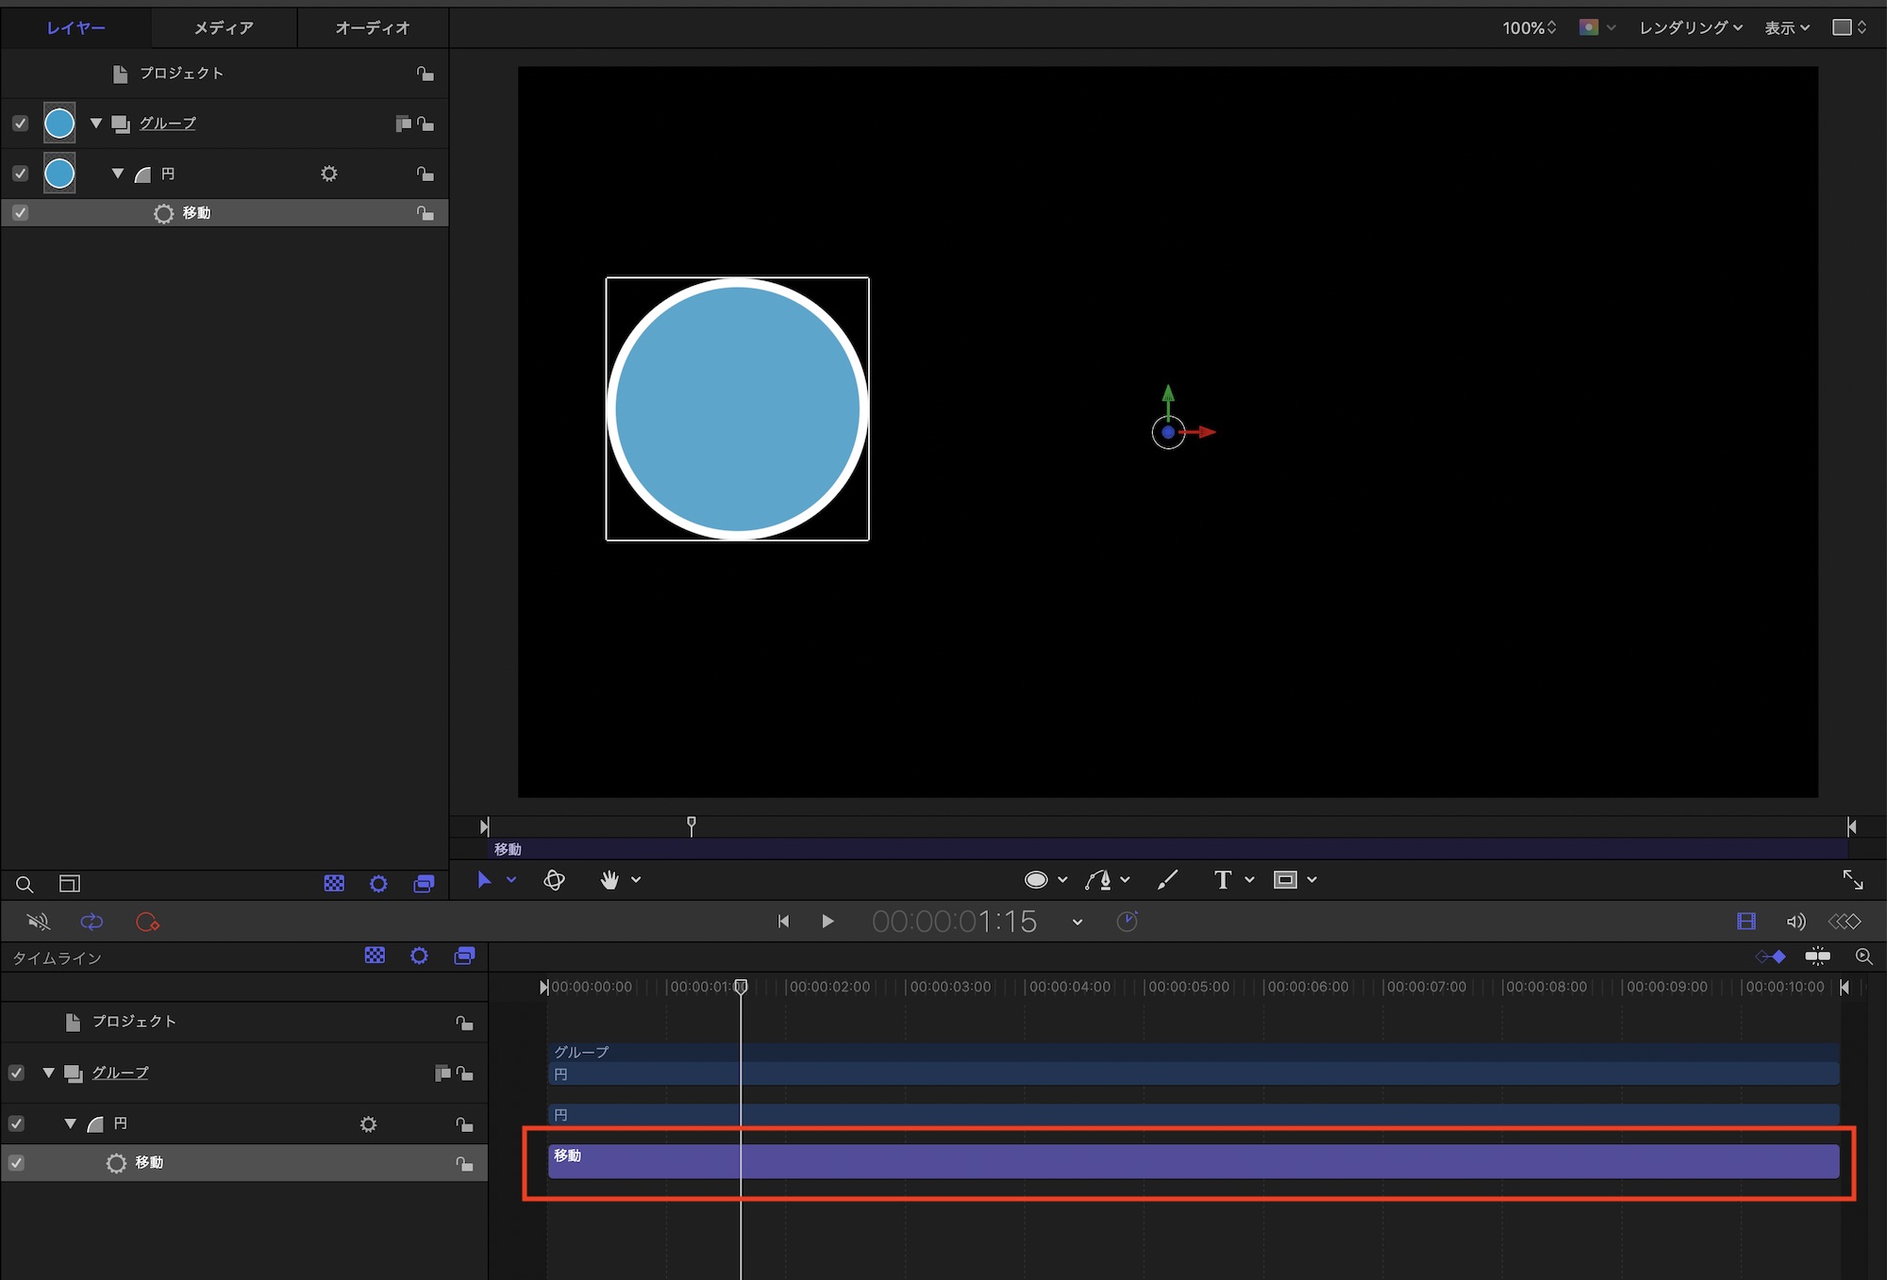The height and width of the screenshot is (1280, 1887).
Task: Open the 100% zoom level dropdown
Action: pyautogui.click(x=1528, y=27)
